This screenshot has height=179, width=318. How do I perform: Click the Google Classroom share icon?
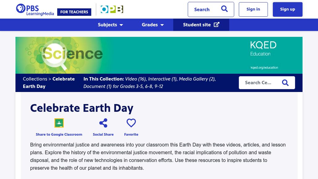click(x=59, y=123)
